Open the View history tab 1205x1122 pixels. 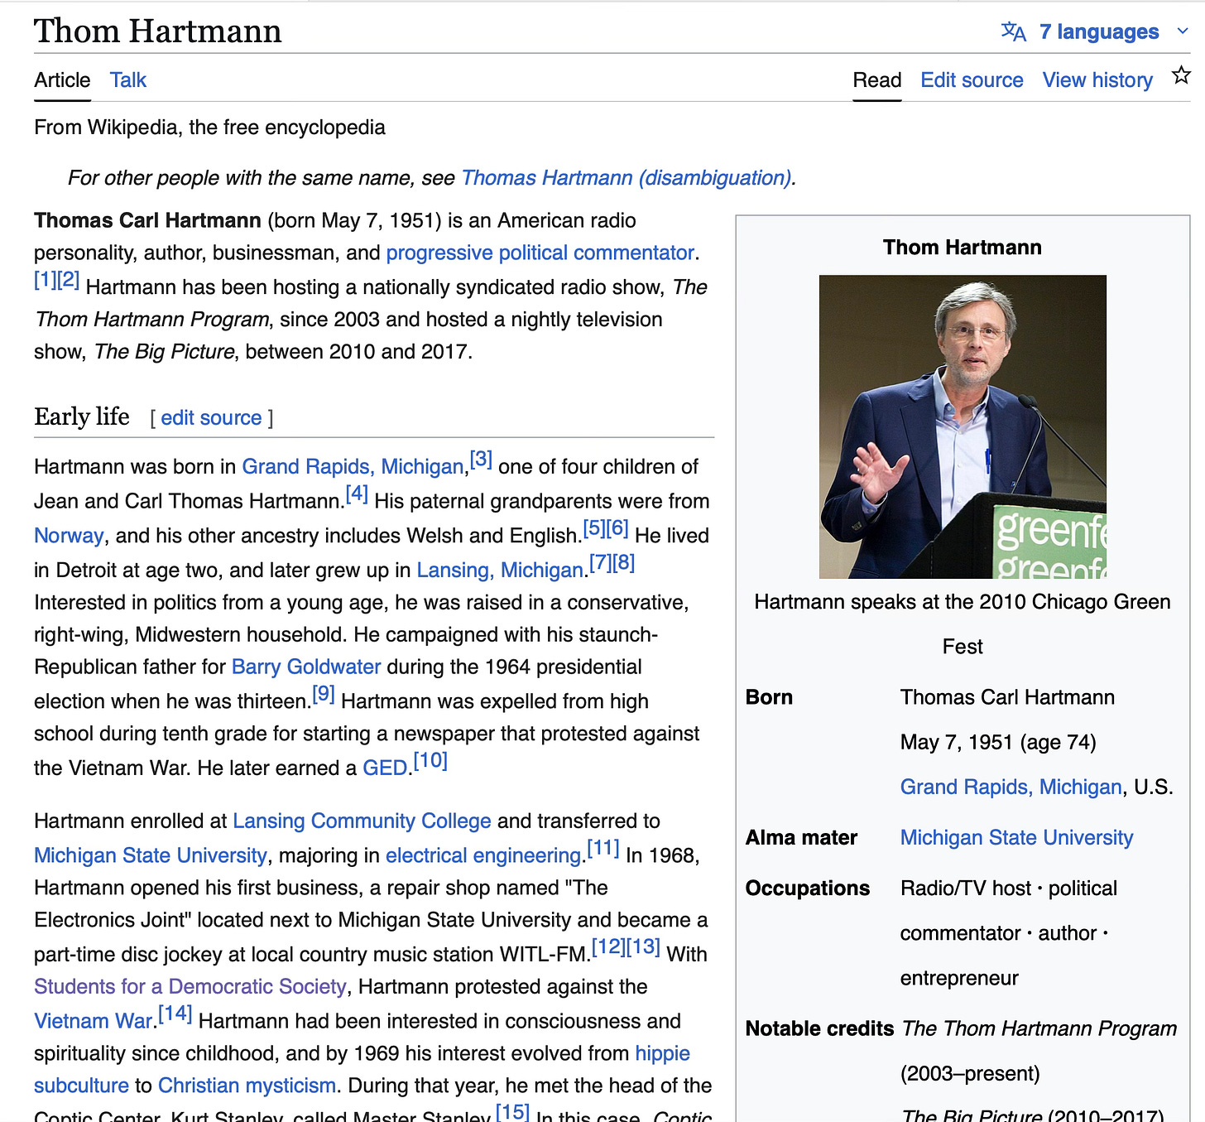(x=1097, y=80)
